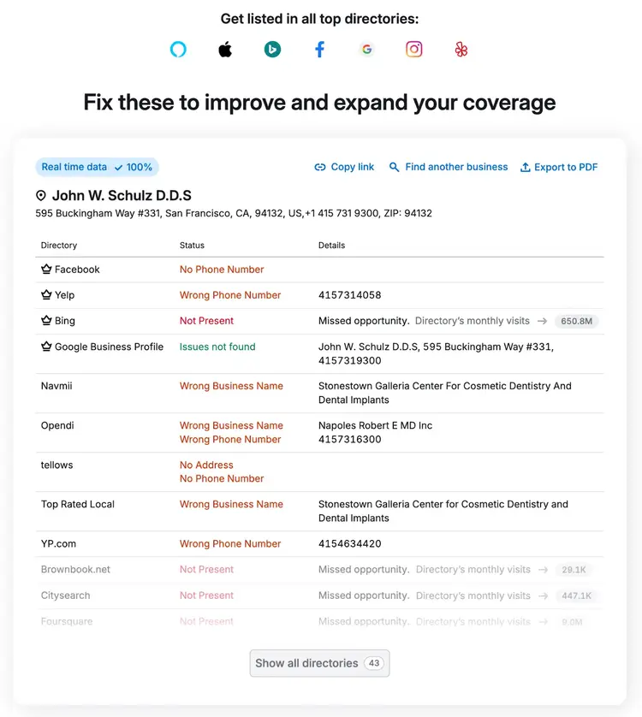Click the arrow icon in Brownbook.net row
The width and height of the screenshot is (642, 717).
pos(544,570)
